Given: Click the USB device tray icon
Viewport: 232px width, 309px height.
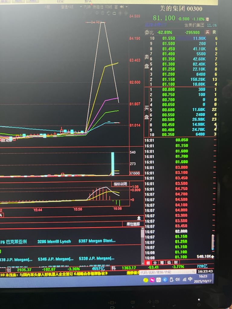Looking at the screenshot, I should [x=172, y=279].
